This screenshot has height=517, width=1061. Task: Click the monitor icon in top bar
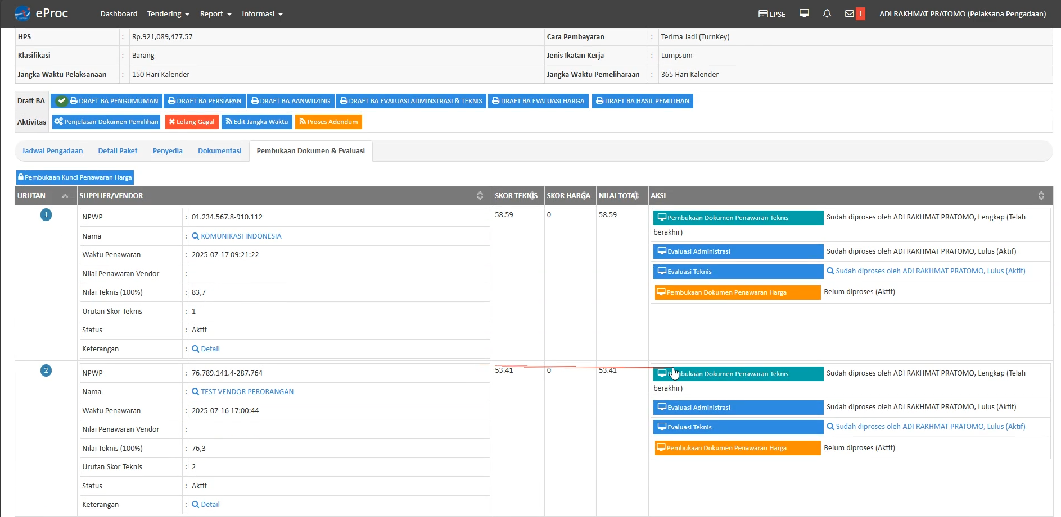tap(804, 13)
